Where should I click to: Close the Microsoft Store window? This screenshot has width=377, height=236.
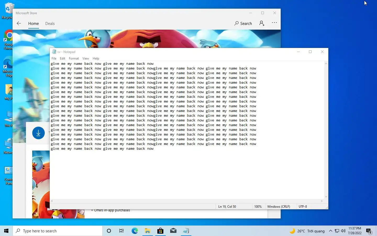pyautogui.click(x=275, y=13)
